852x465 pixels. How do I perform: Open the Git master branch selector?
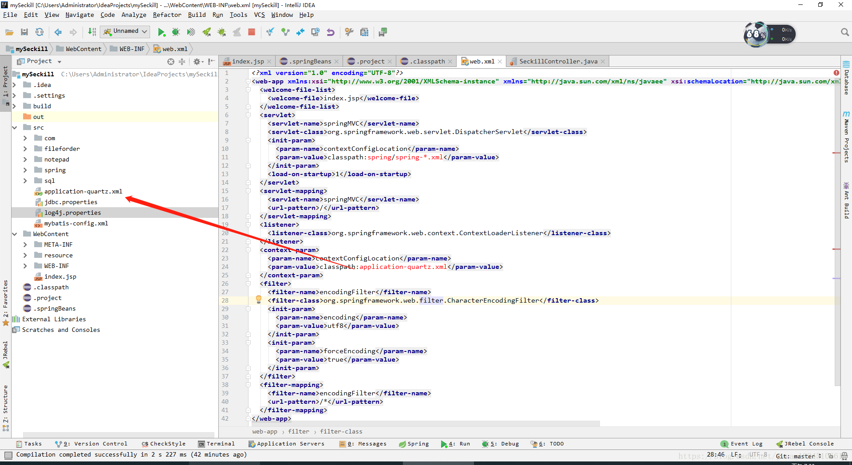coord(800,456)
